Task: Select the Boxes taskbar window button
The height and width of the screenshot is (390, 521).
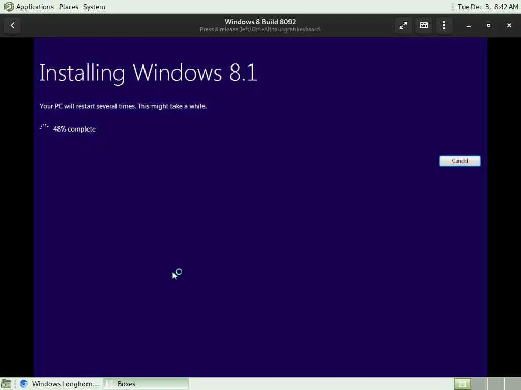Action: coord(146,384)
